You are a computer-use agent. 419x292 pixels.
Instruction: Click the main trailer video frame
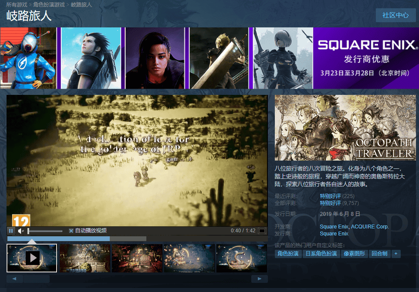(x=137, y=161)
